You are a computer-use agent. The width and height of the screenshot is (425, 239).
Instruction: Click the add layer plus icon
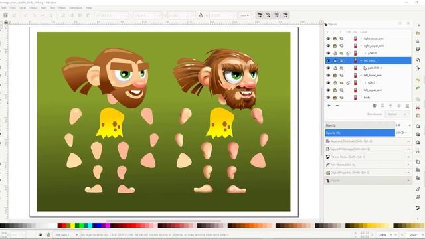(x=329, y=106)
